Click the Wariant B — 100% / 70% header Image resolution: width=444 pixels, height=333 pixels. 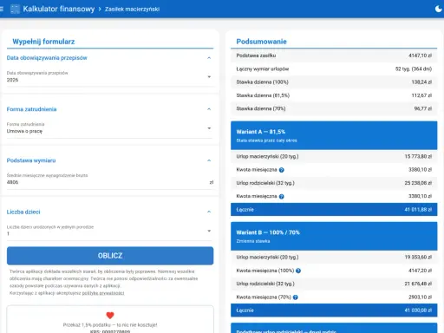pyautogui.click(x=334, y=236)
